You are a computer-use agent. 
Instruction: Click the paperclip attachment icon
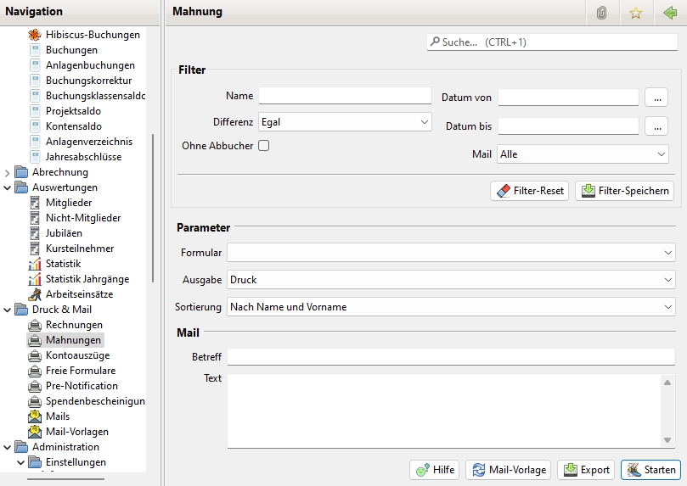601,13
